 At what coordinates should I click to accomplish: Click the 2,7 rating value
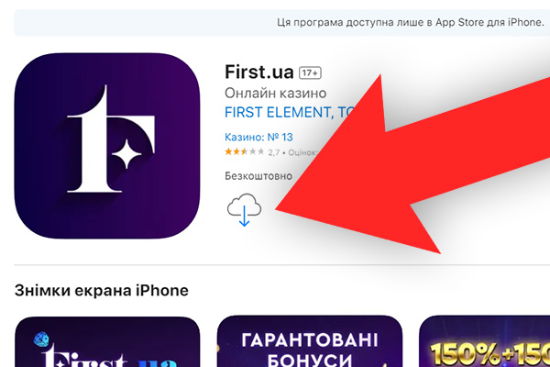[274, 152]
